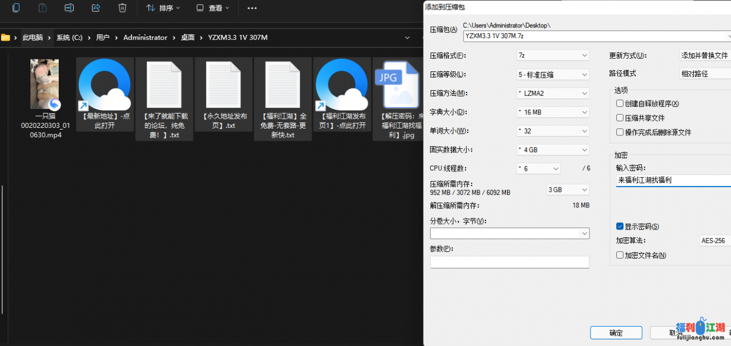Open the See More ellipsis toolbar icon
731x346 pixels.
point(252,8)
